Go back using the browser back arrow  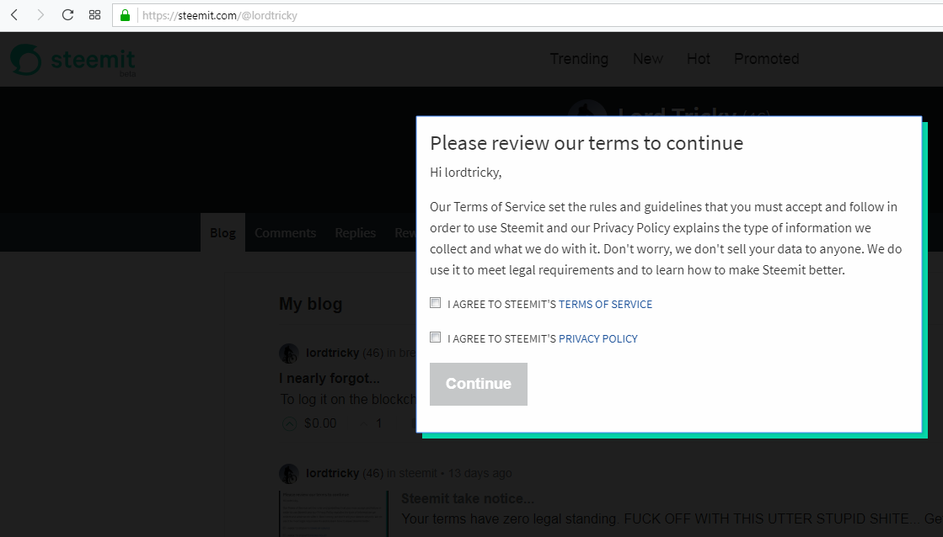[x=14, y=15]
